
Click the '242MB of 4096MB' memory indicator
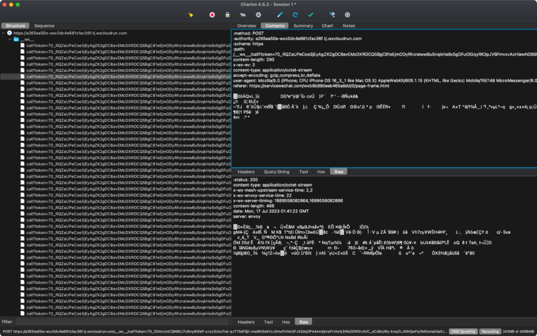tap(518, 331)
